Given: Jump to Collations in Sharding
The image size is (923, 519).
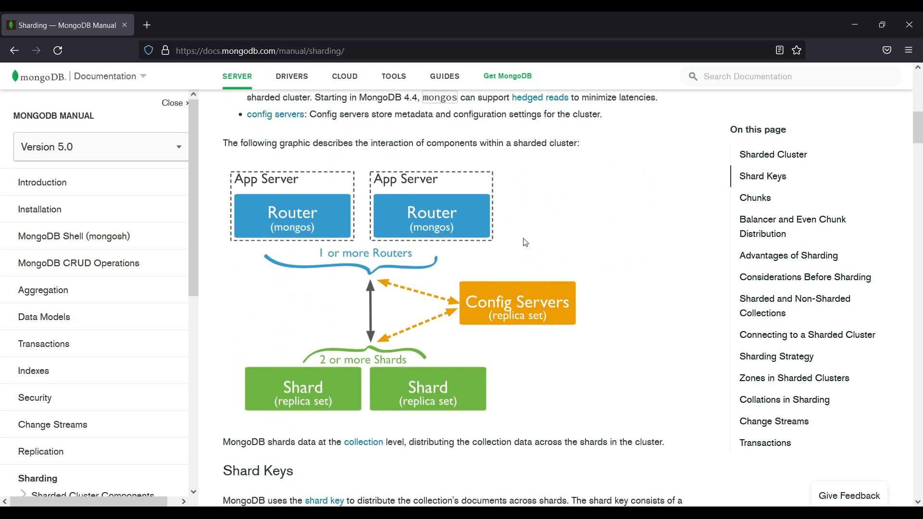Looking at the screenshot, I should click(x=784, y=399).
